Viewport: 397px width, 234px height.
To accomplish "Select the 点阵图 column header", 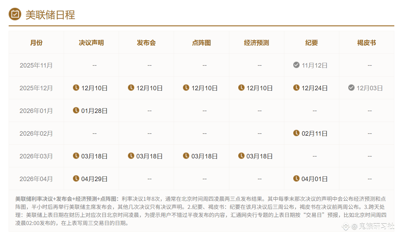I will click(201, 42).
